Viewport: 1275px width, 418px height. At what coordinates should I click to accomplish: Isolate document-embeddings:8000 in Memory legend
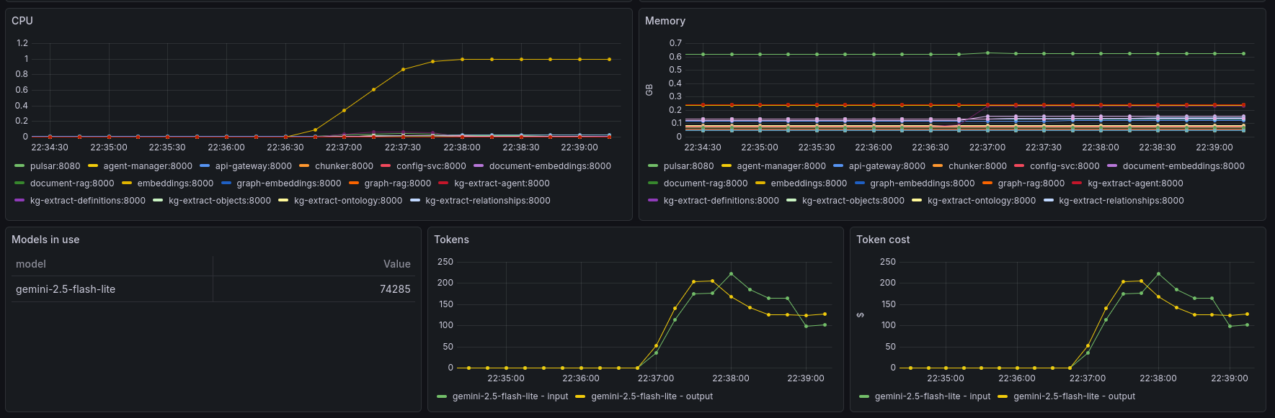(1183, 166)
